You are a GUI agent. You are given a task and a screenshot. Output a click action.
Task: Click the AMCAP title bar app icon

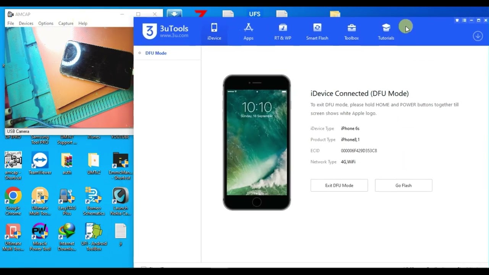pos(11,14)
